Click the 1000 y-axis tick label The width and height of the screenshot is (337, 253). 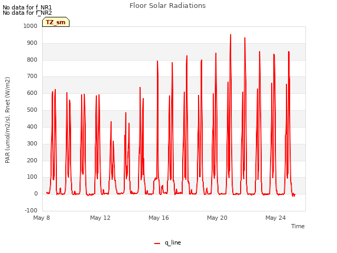coord(31,26)
